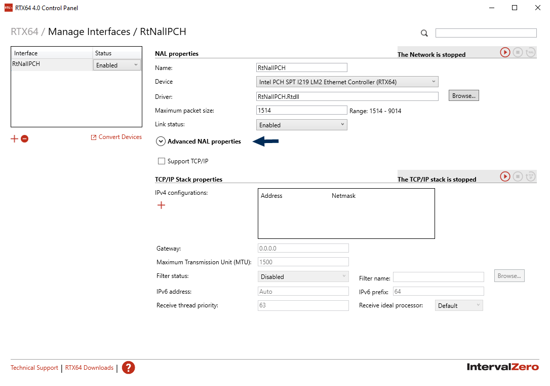Viewport: 550px width, 386px height.
Task: Open the Status dropdown for RtNalIPCH
Action: 117,65
